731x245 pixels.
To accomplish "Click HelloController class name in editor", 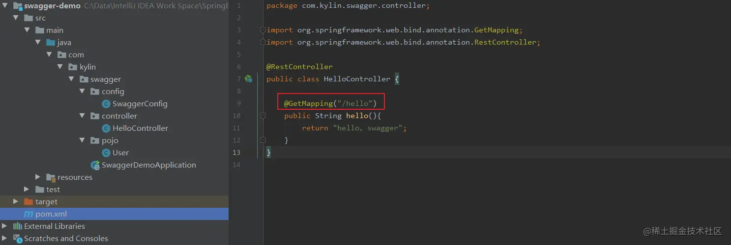I will [x=357, y=79].
